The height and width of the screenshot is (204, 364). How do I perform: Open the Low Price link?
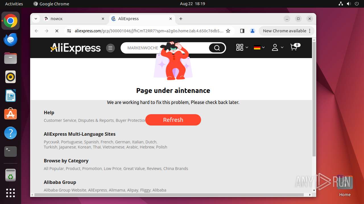(113, 169)
